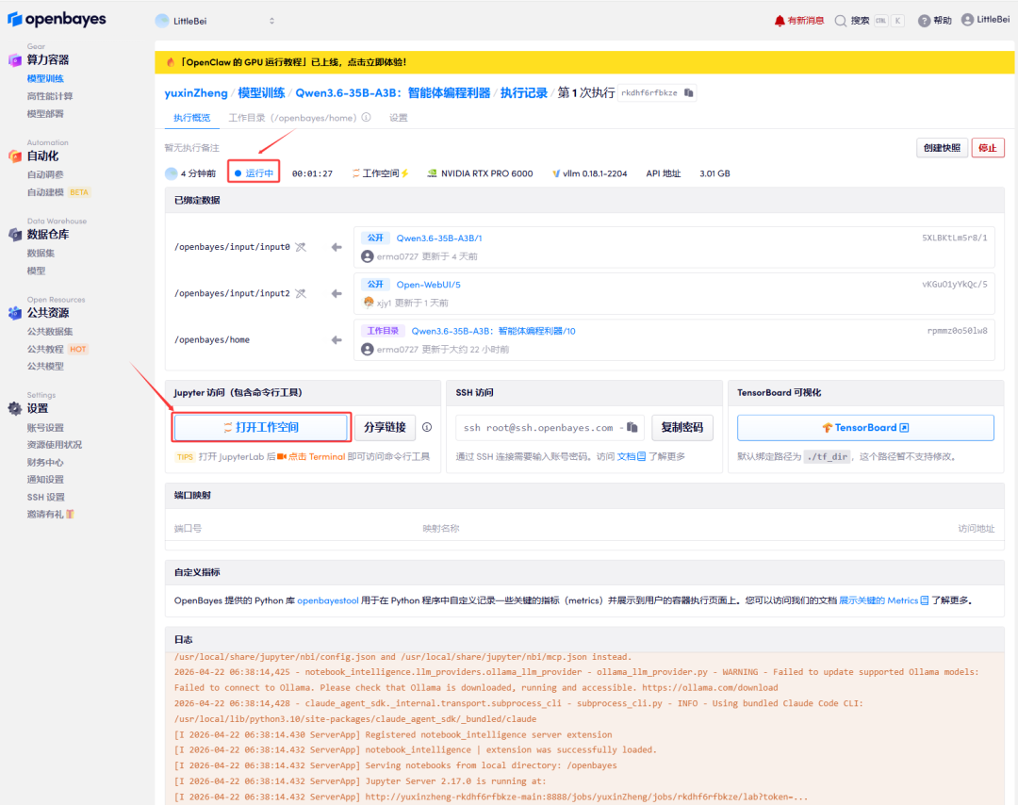Click NVIDIA RTX PRO 6000 resource label
This screenshot has height=805, width=1018.
point(480,173)
